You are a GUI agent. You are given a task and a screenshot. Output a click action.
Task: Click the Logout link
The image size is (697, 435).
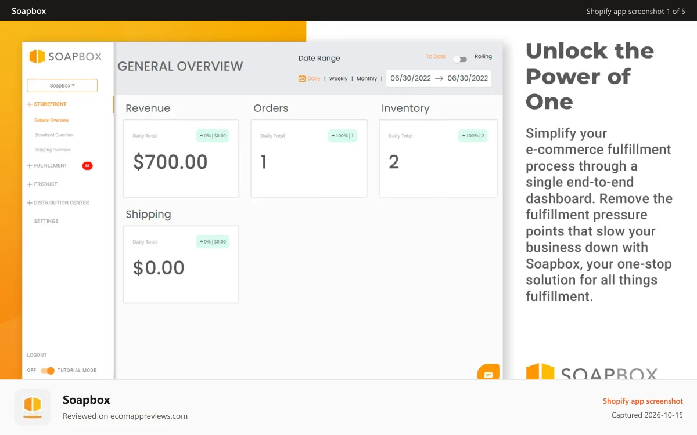point(37,355)
